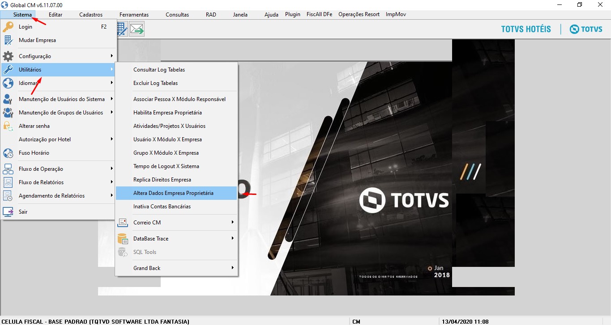Click the CM status bar entry
The image size is (611, 325).
(357, 321)
